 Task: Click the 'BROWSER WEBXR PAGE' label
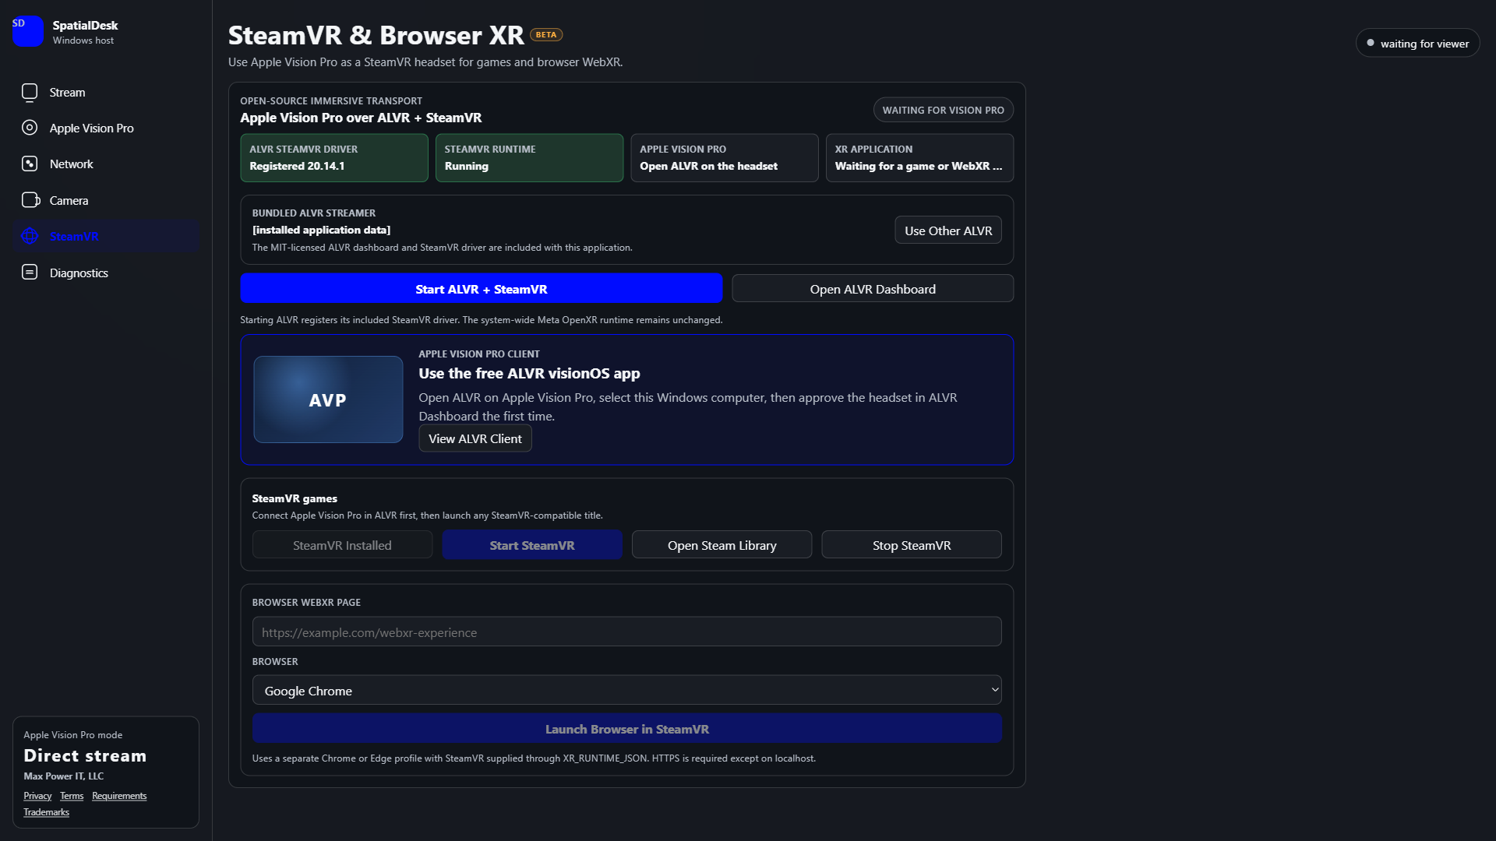tap(306, 603)
